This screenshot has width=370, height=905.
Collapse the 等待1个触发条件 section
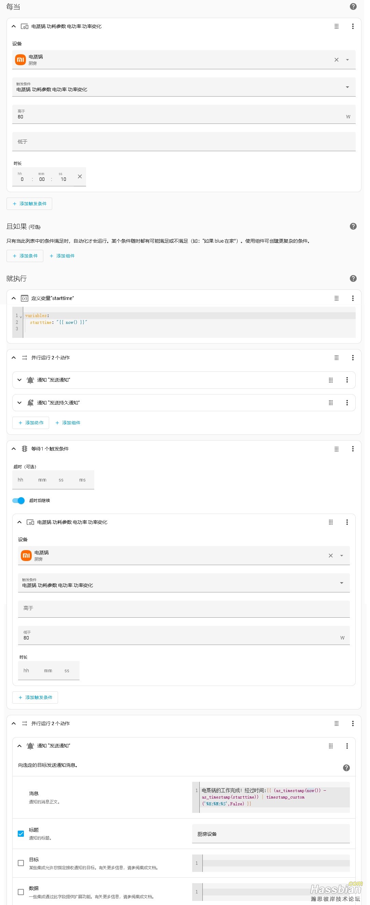tap(14, 449)
